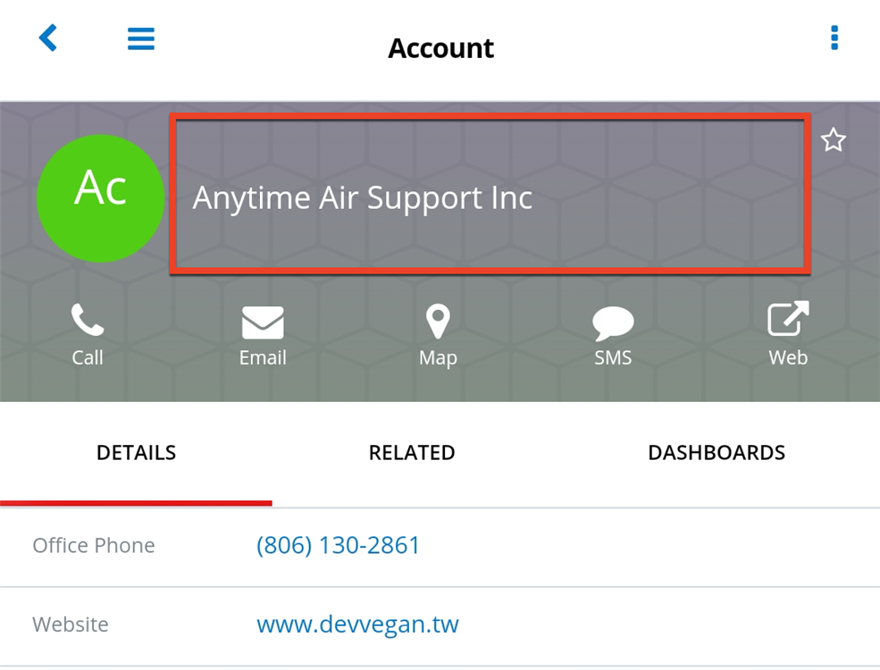Viewport: 880px width, 670px height.
Task: Tap the SMS text label
Action: tap(613, 358)
